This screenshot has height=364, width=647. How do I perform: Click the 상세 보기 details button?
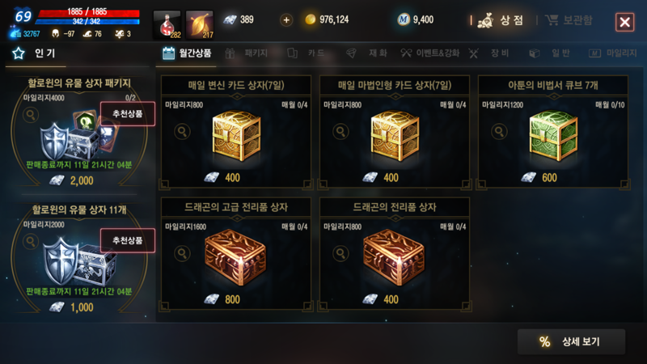pos(571,341)
